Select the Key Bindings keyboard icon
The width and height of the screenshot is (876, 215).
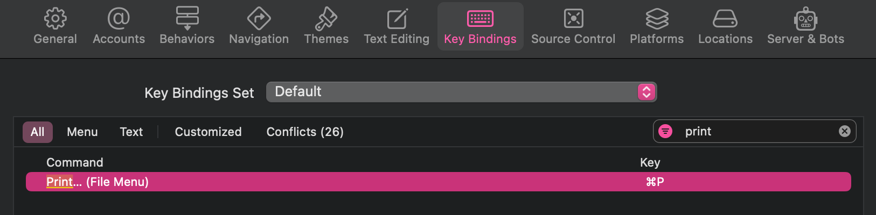(480, 19)
